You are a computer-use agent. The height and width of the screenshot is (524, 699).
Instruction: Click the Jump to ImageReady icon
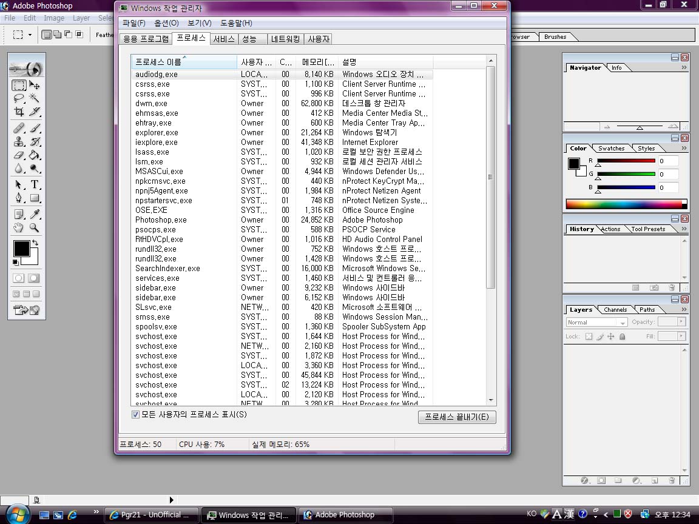pos(27,310)
